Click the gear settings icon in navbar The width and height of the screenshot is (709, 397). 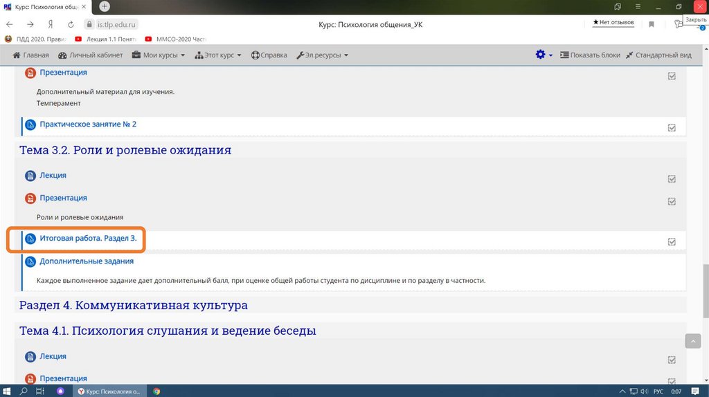pyautogui.click(x=540, y=55)
